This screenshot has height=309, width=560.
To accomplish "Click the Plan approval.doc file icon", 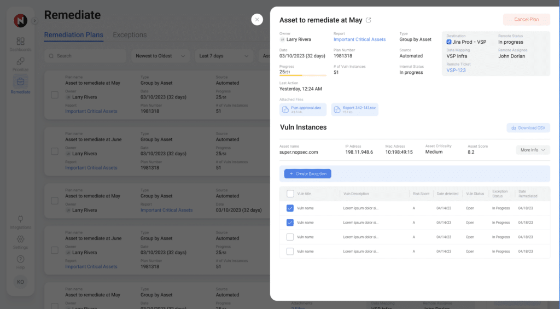I will coord(285,110).
